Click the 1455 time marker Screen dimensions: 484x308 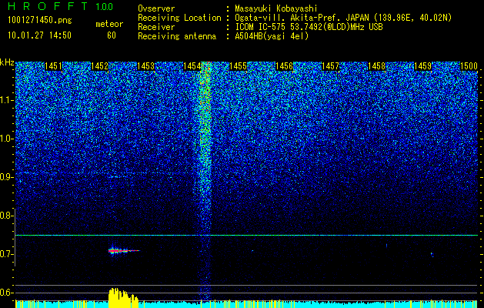click(238, 66)
